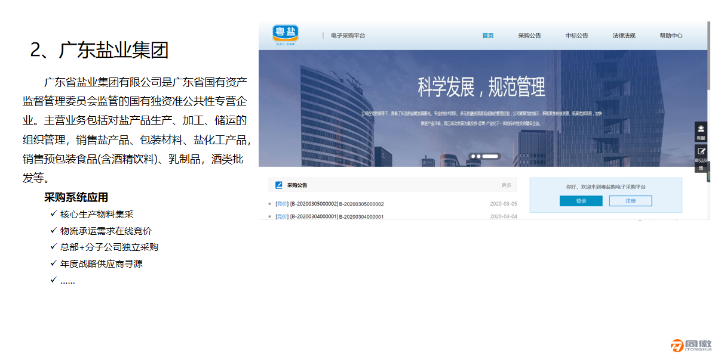Click the date 2020-03-04 in the announcement list
The width and height of the screenshot is (721, 360).
pyautogui.click(x=503, y=216)
